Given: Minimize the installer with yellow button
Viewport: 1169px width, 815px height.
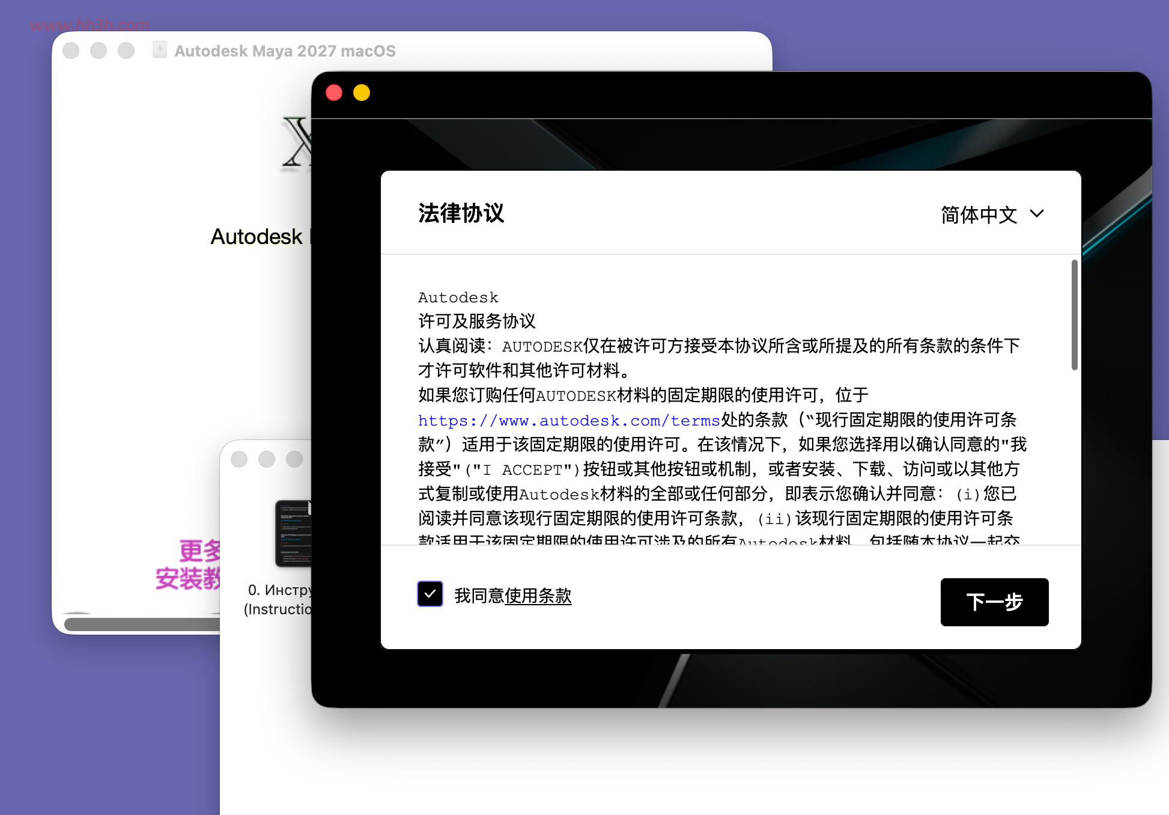Looking at the screenshot, I should click(x=362, y=93).
